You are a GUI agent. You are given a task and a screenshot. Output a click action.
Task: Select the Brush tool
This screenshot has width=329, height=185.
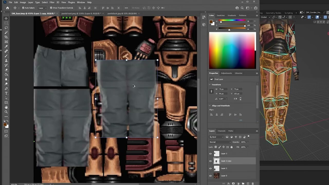6,56
